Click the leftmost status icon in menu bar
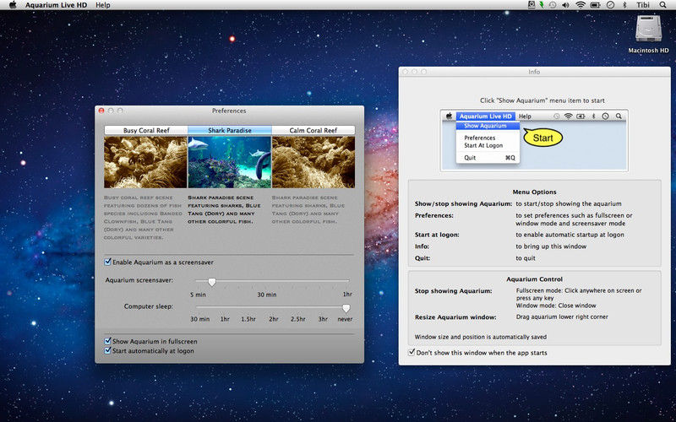Viewport: 676px width, 422px height. click(x=532, y=5)
